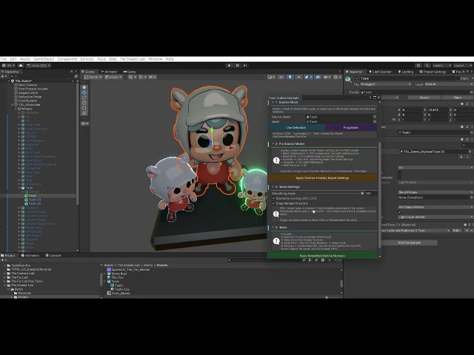
Task: Click the object picker next to Mesh field
Action: pos(375,121)
